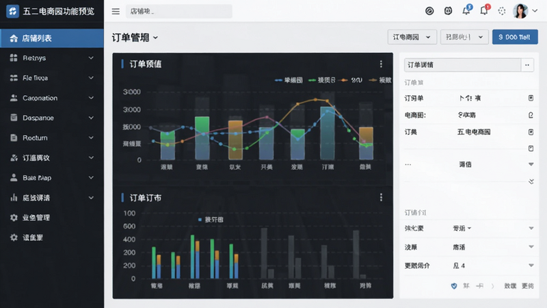This screenshot has width=547, height=308.
Task: Open the dropdown in the 浅厮 row
Action: click(x=531, y=246)
